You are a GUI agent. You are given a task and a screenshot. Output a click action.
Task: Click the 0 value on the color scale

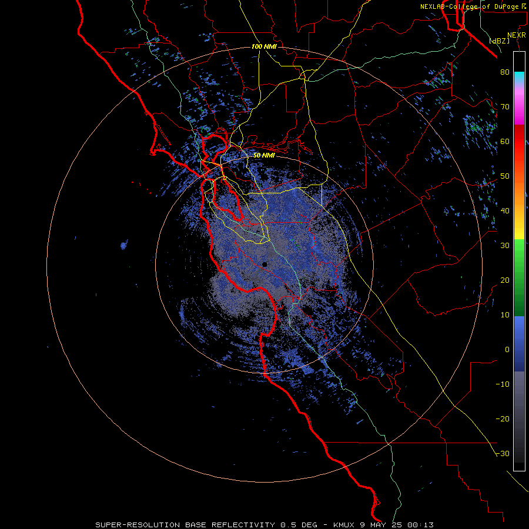507,350
